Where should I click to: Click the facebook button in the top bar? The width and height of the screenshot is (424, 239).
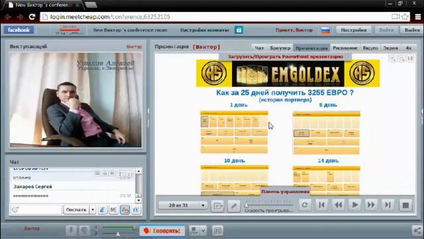[19, 30]
